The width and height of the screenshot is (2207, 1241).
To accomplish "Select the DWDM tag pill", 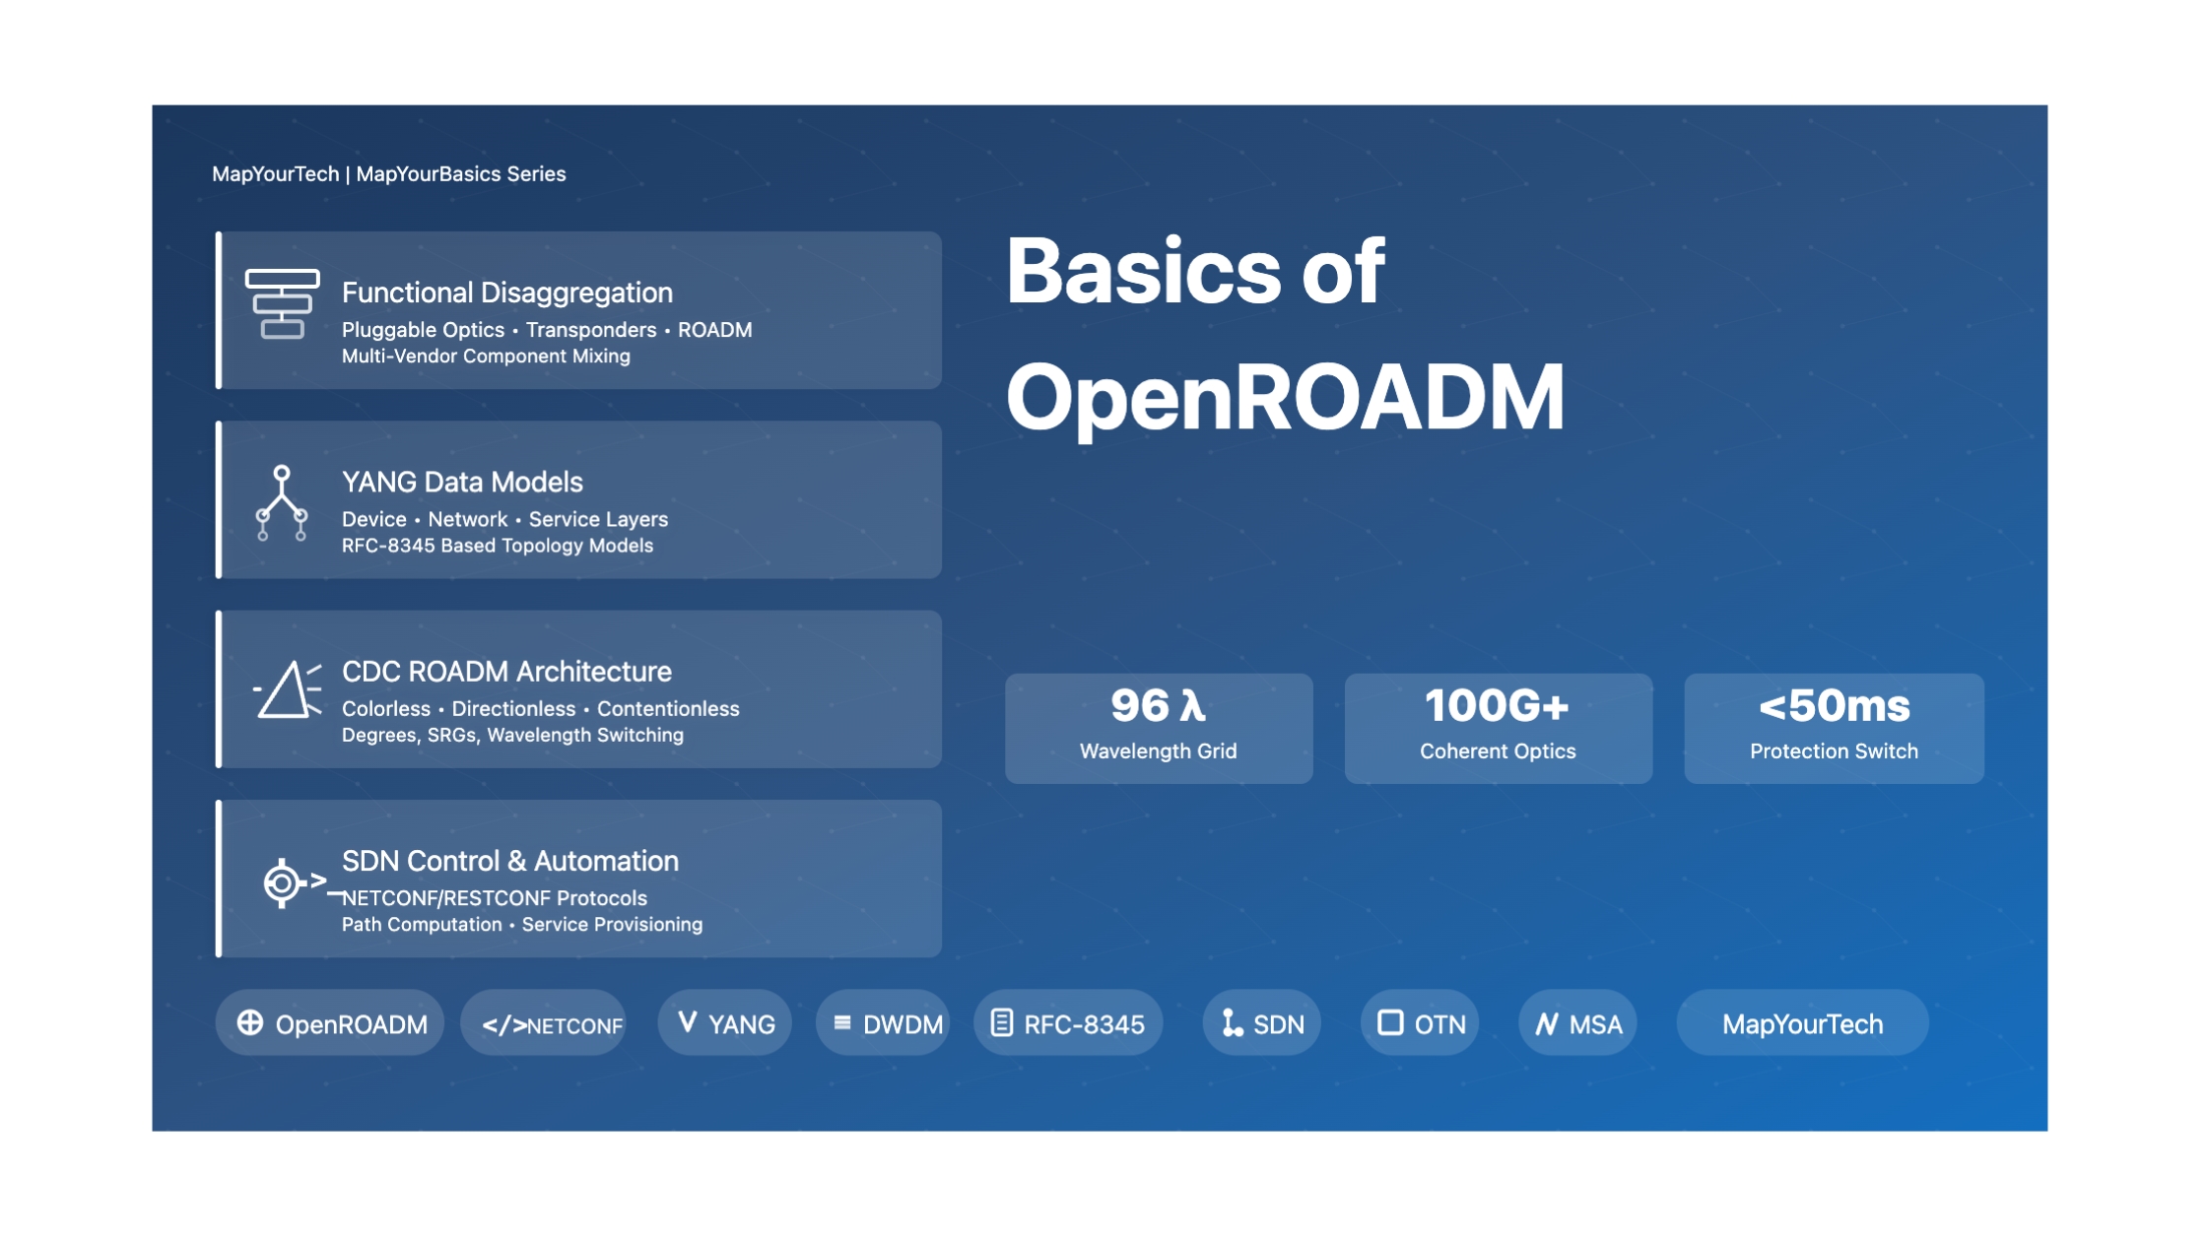I will (x=884, y=1024).
